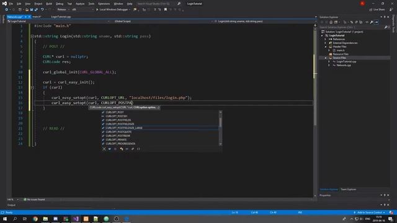Toggle Solution Explorer Preview Selected Items icon

click(x=377, y=22)
